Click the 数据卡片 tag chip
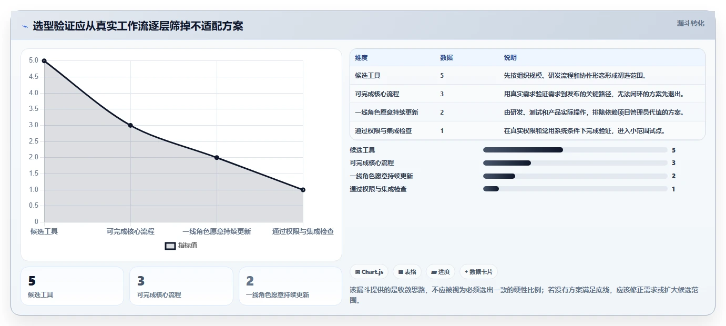The width and height of the screenshot is (726, 326). tap(478, 272)
